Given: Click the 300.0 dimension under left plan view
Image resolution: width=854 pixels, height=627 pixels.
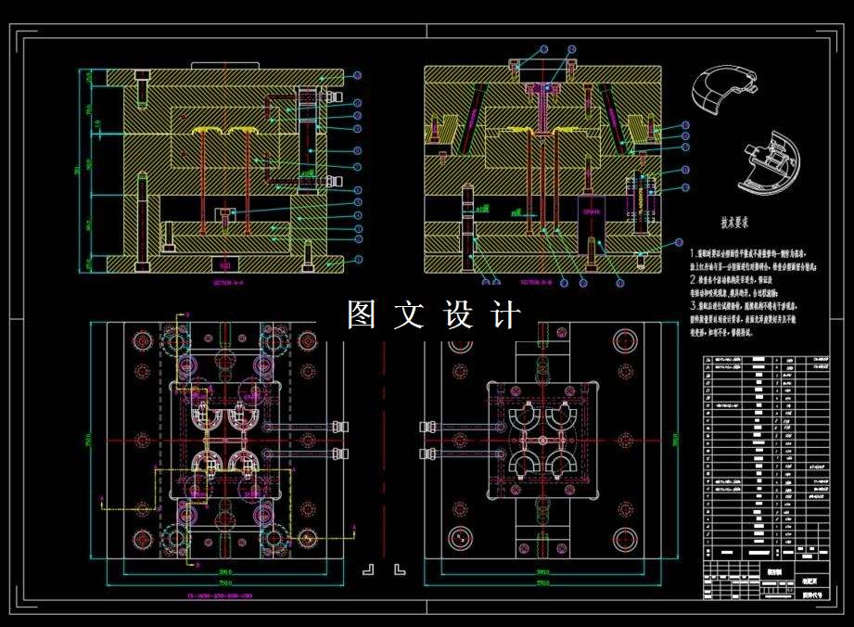Looking at the screenshot, I should point(225,572).
